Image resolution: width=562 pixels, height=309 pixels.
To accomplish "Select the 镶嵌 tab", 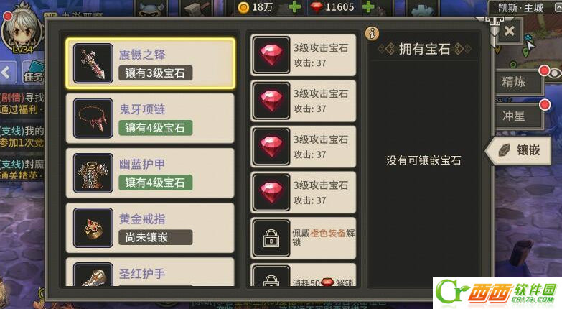I will click(x=518, y=150).
